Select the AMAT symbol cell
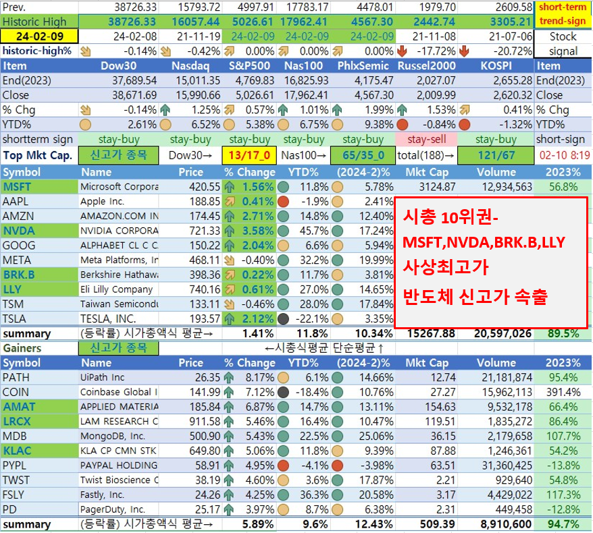 (x=39, y=408)
